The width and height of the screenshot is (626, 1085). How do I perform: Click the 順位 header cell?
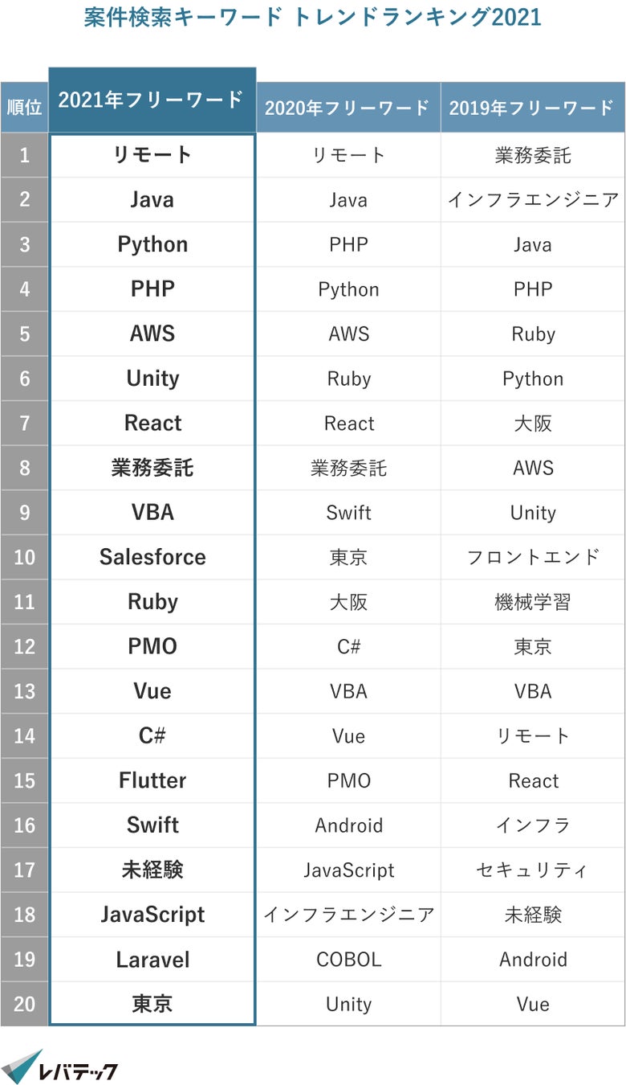point(24,108)
